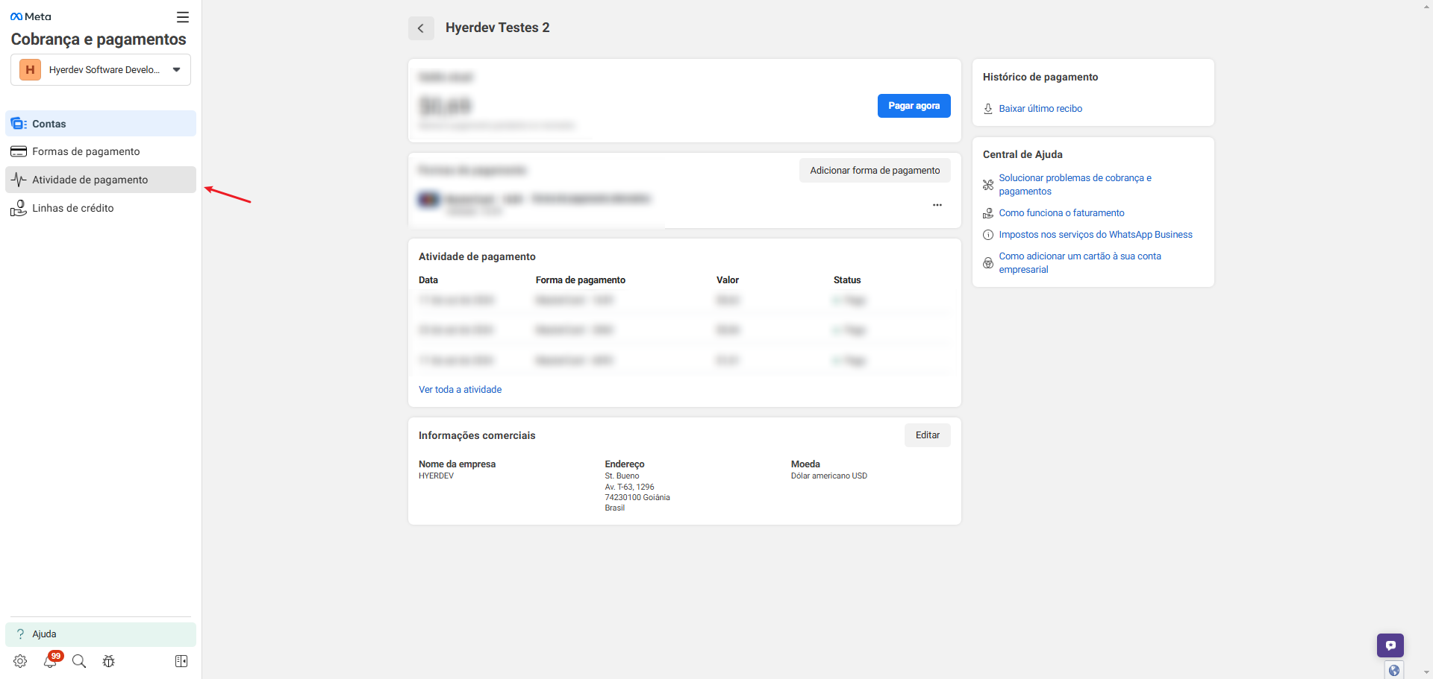This screenshot has height=679, width=1433.
Task: Click the HYERDEV company name value
Action: [x=436, y=476]
